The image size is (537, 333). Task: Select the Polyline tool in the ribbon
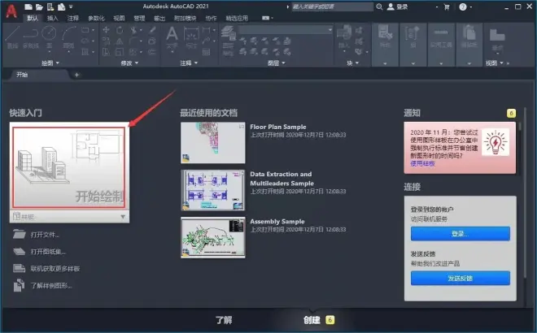coord(31,38)
